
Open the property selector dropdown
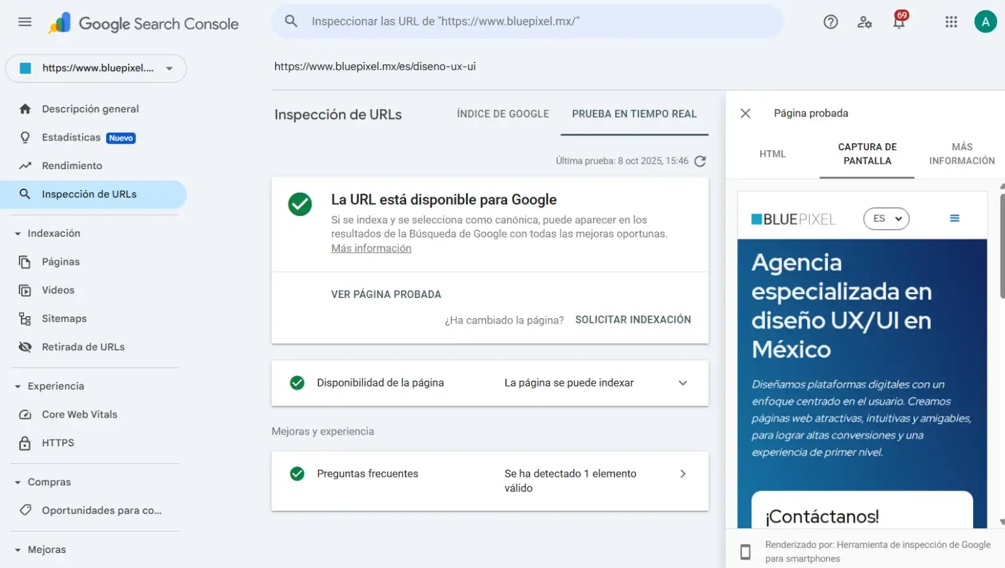(x=96, y=68)
